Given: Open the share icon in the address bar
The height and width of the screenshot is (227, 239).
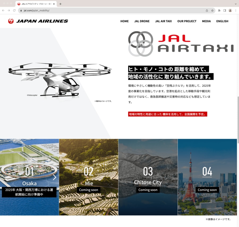Looking at the screenshot, I should point(207,10).
